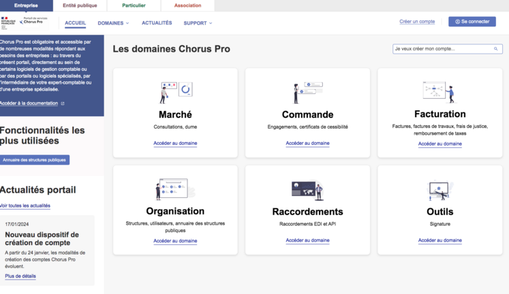Focus the 'Je veux créer mon compte' search field
Screen dimensions: 509x294
[442, 49]
